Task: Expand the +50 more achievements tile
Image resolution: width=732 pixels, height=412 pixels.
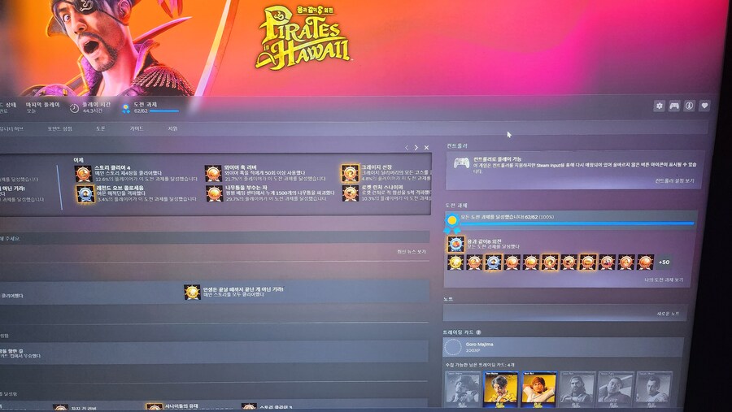Action: (x=664, y=262)
